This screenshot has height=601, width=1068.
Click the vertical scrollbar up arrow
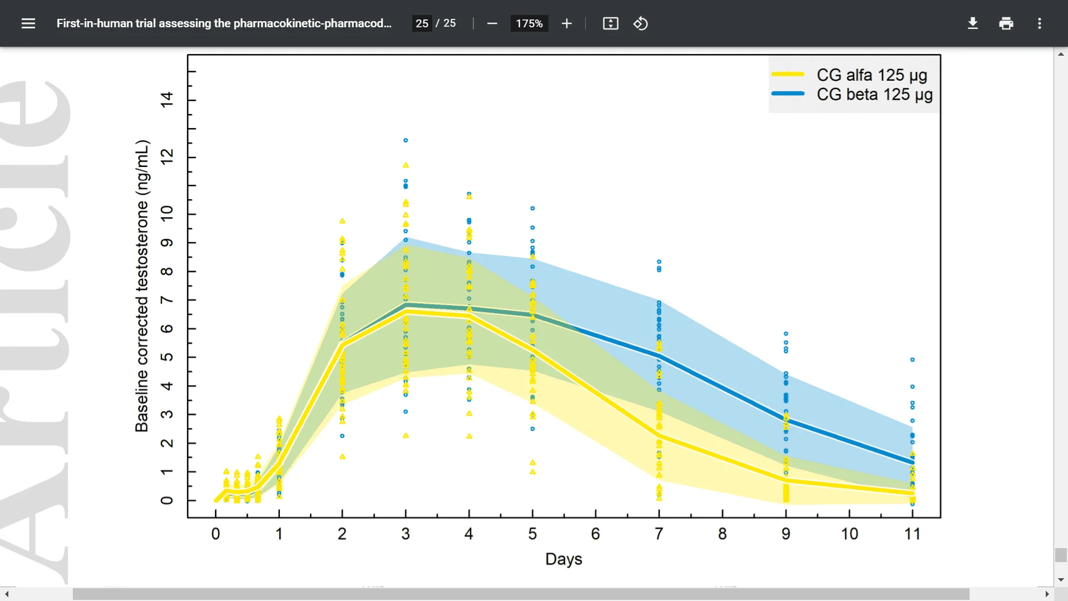coord(1061,54)
